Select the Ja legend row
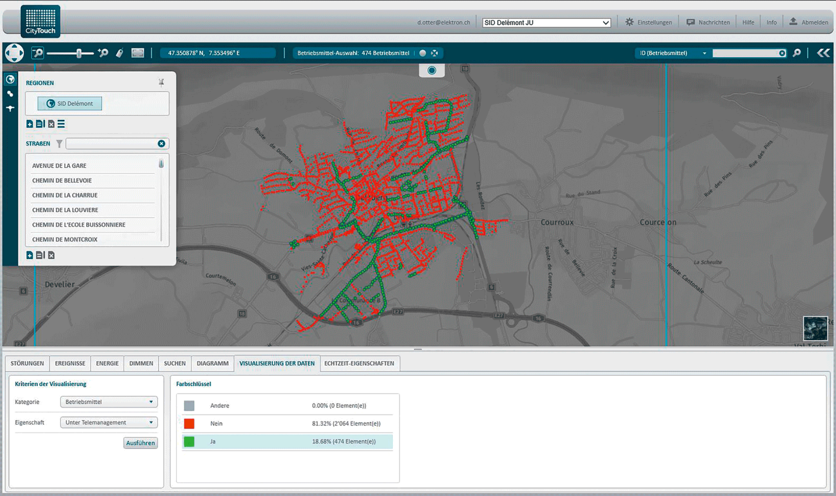836x496 pixels. [287, 442]
